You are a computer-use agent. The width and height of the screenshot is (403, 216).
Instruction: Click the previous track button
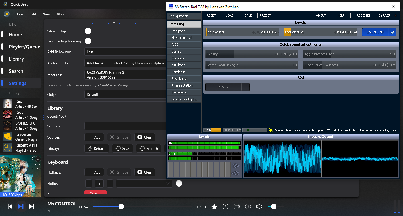point(10,207)
